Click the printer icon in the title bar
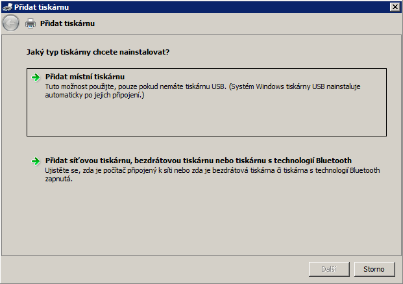Image resolution: width=403 pixels, height=284 pixels. (7, 7)
